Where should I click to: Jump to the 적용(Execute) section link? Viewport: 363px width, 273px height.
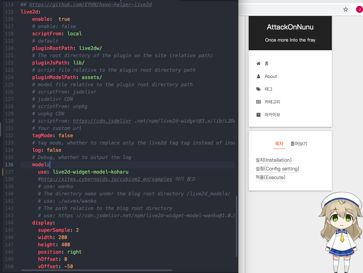pyautogui.click(x=270, y=177)
